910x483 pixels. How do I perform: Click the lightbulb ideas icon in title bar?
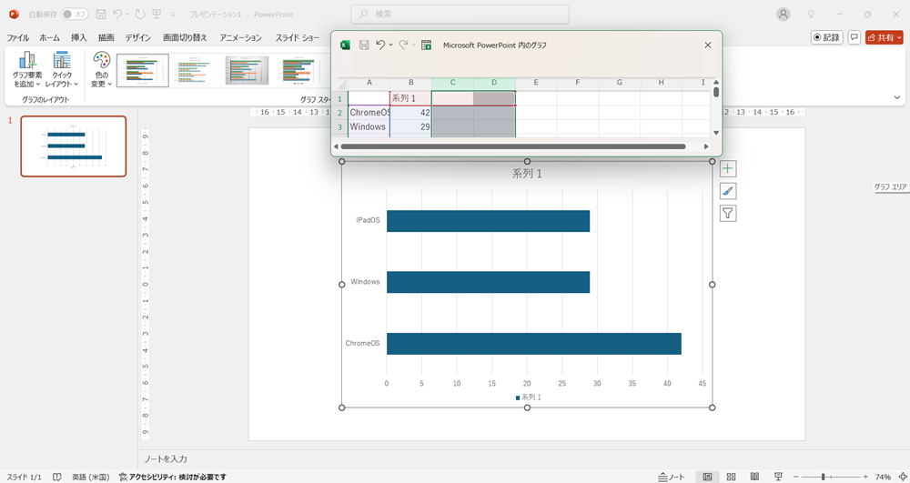coord(812,14)
